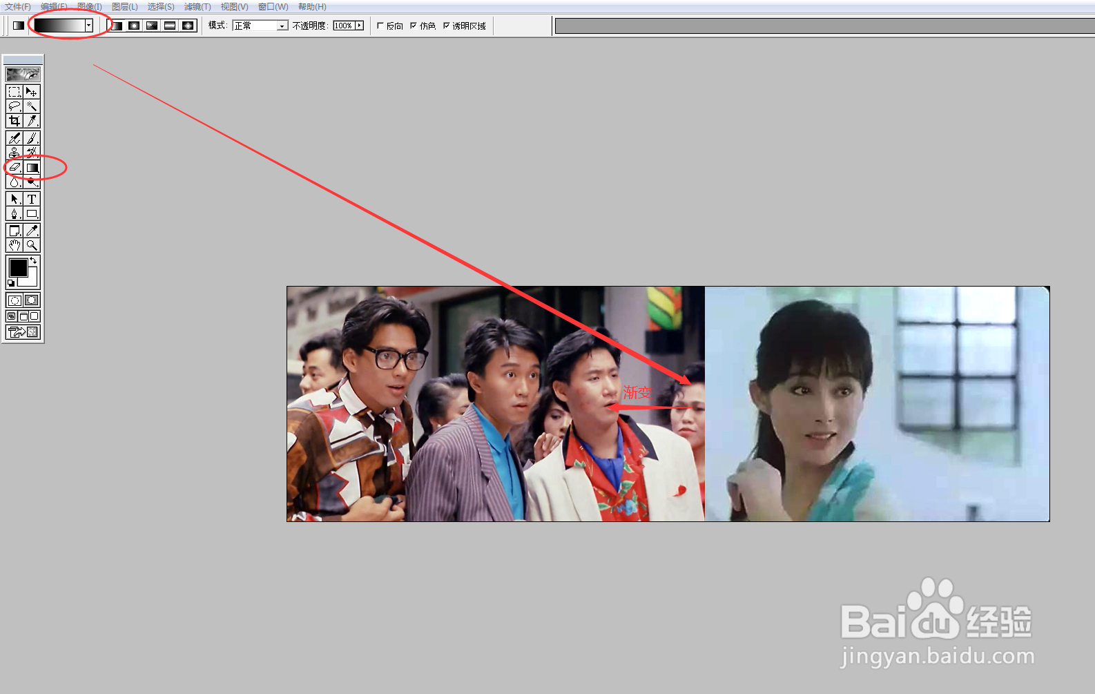Screen dimensions: 1095x694
Task: Jump to ImageReady button
Action: (23, 332)
